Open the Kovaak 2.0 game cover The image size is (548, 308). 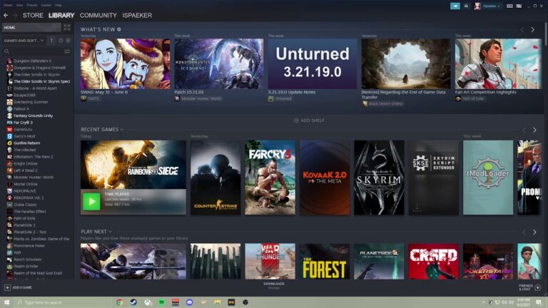click(x=325, y=178)
